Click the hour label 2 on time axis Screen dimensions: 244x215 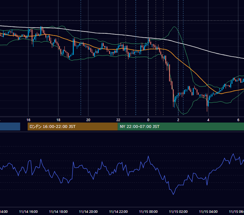point(178,120)
